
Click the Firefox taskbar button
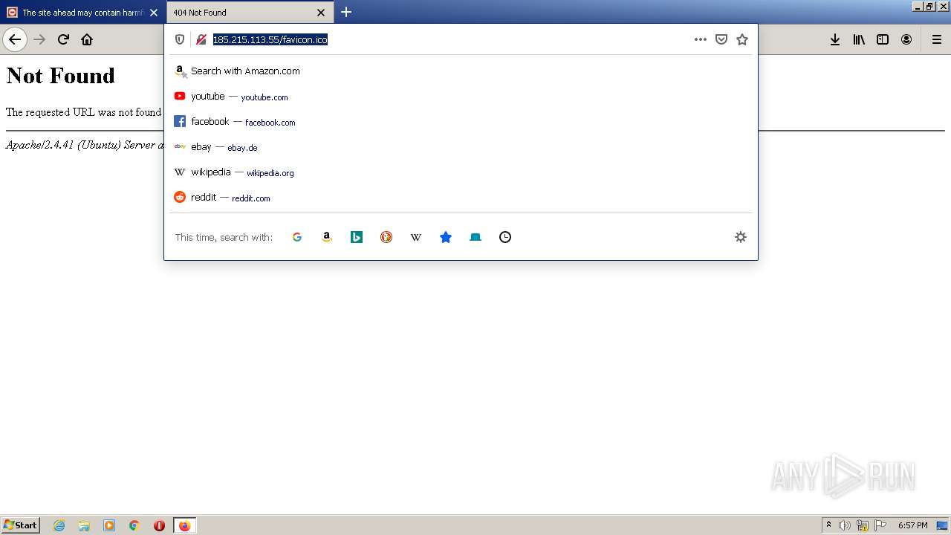184,525
